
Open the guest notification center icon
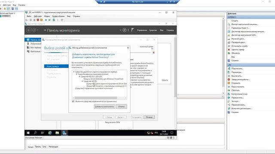(x=172, y=133)
